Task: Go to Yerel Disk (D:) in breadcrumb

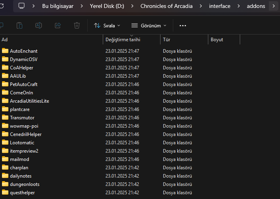Action: [107, 6]
